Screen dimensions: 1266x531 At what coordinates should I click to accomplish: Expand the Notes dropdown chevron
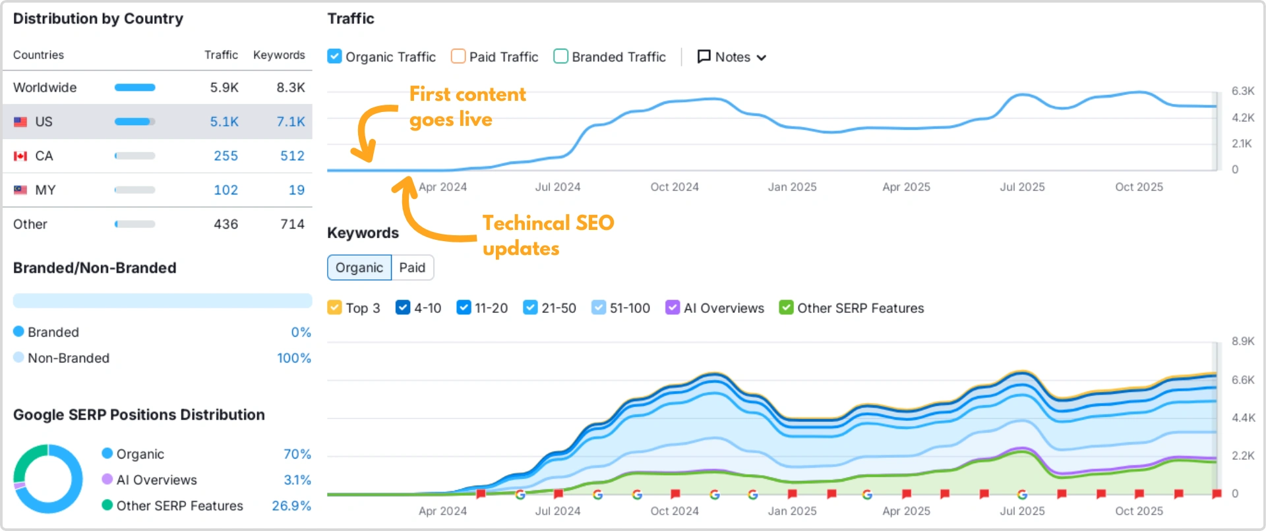[x=762, y=58]
